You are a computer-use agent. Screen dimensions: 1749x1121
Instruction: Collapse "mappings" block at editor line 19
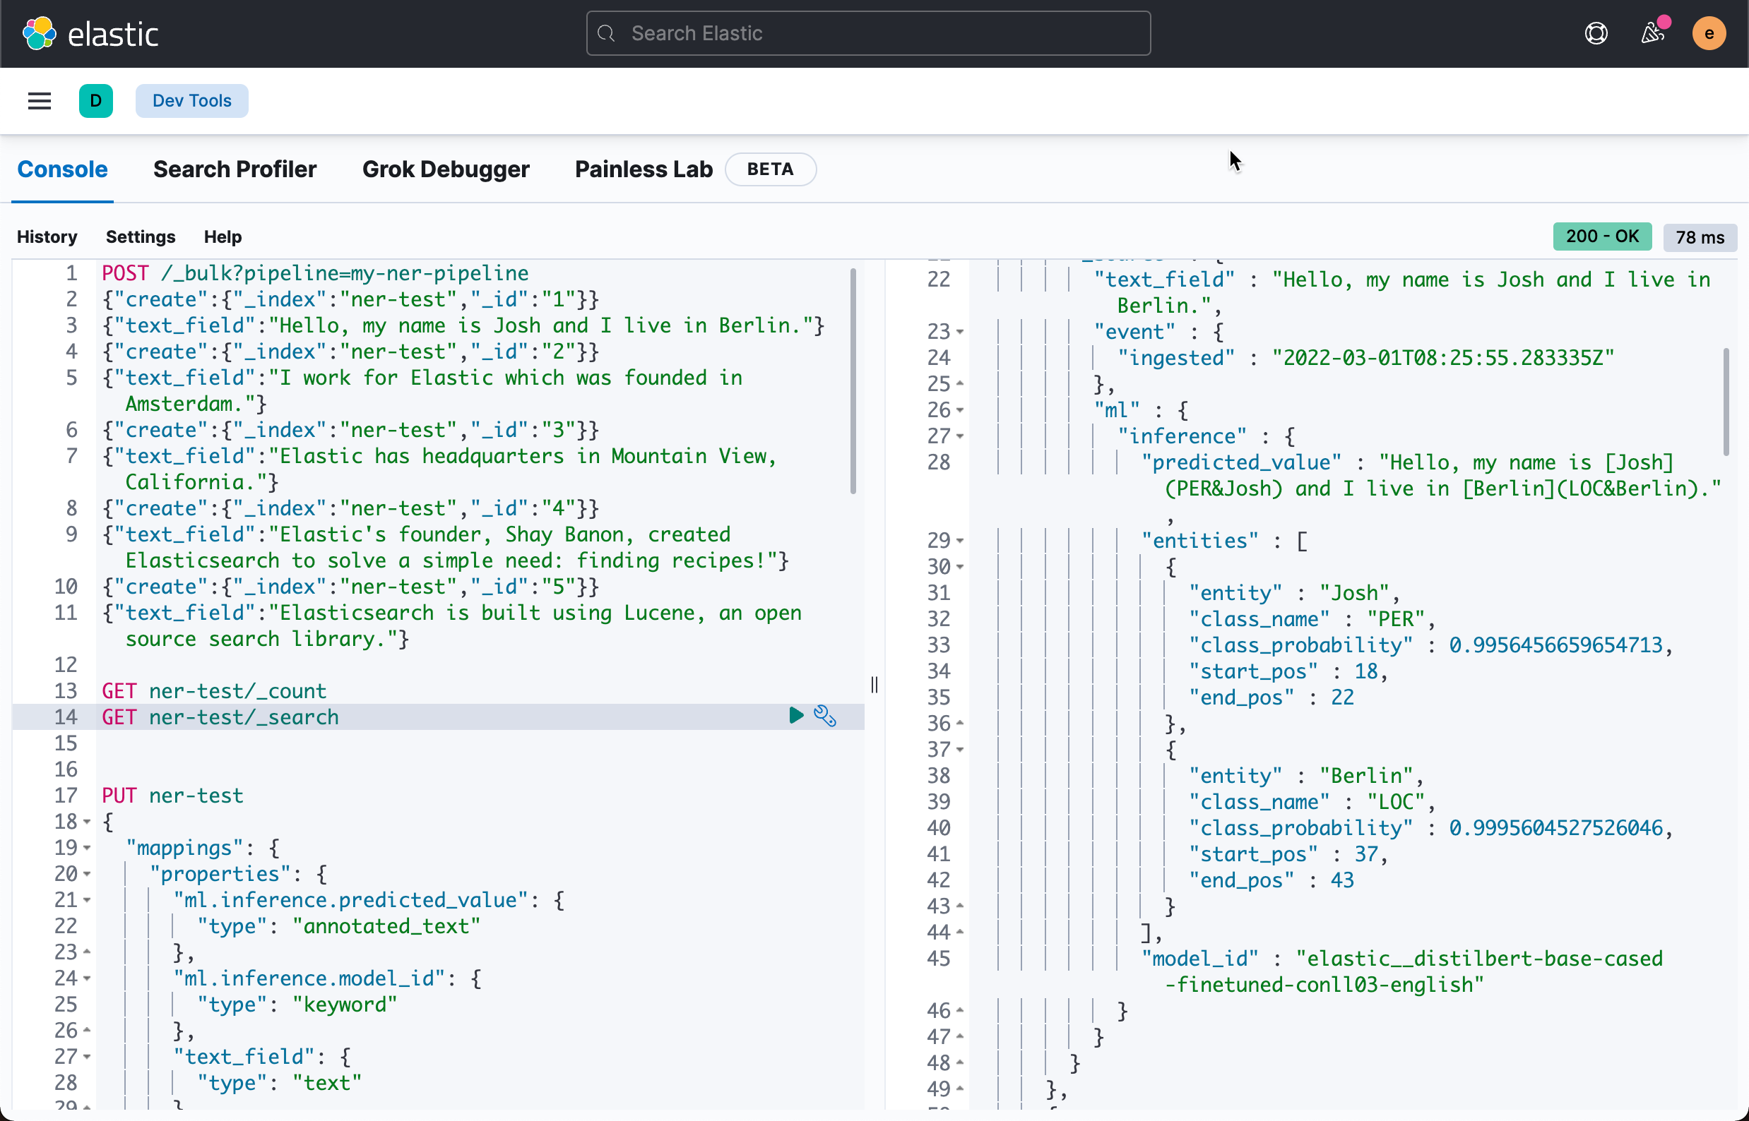pos(87,848)
